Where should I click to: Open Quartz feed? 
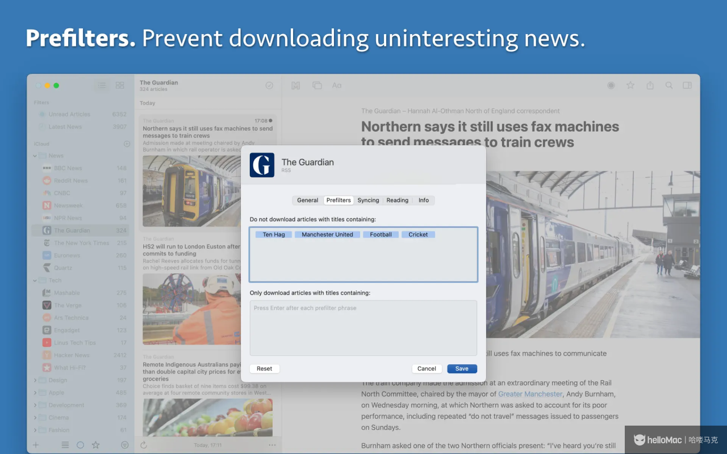(x=80, y=268)
